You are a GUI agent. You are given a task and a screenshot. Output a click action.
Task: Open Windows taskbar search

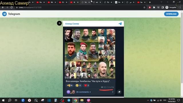pyautogui.click(x=10, y=100)
